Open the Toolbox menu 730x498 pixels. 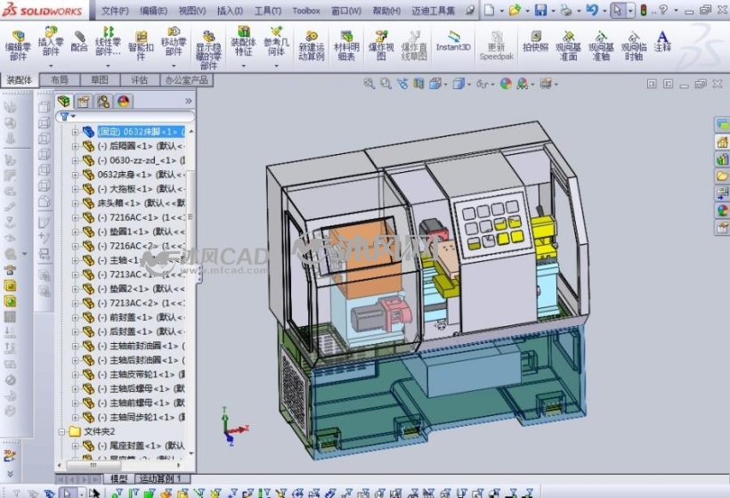306,11
